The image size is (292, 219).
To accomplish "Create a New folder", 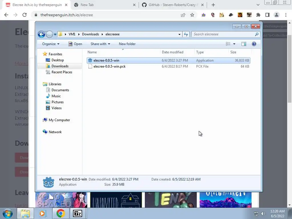I will point(127,44).
